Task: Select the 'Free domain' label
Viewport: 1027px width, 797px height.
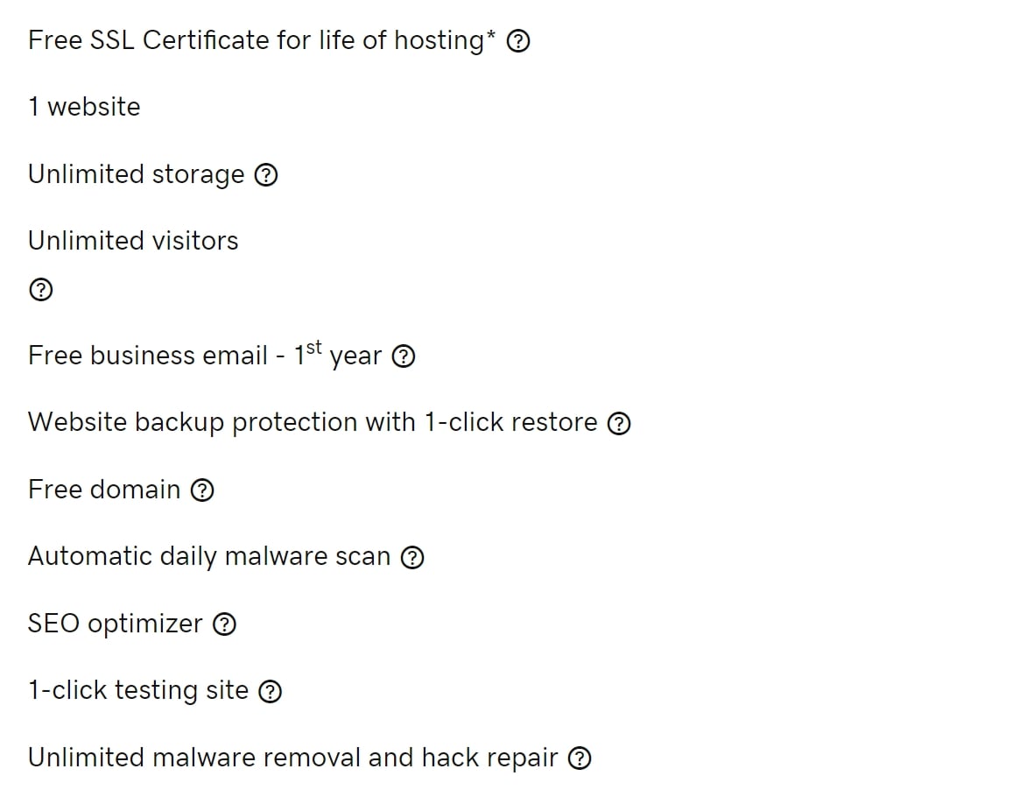Action: (x=104, y=490)
